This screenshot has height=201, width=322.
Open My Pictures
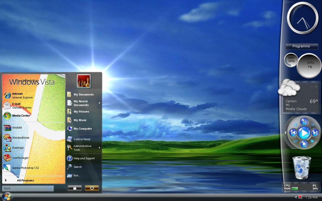(78, 111)
